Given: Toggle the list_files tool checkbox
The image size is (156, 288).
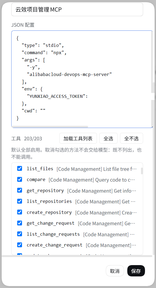Looking at the screenshot, I should coord(20,168).
